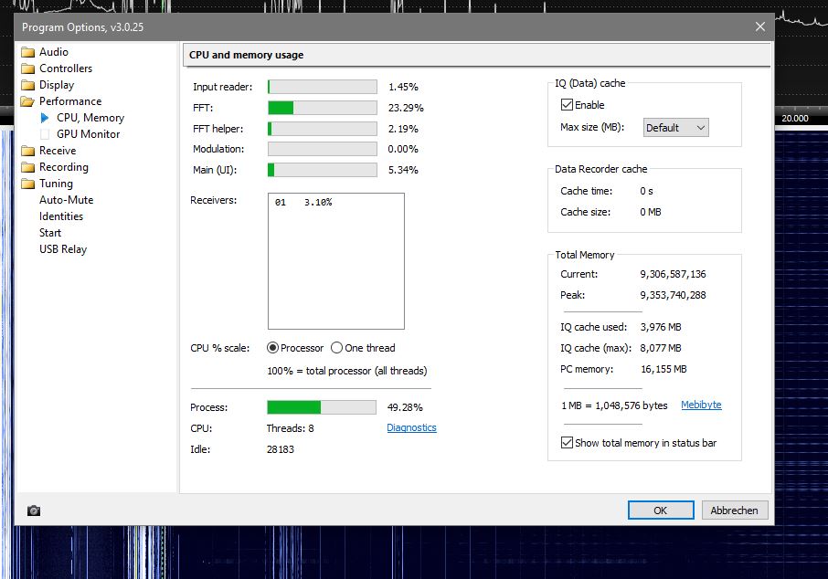This screenshot has width=828, height=579.
Task: Select the Processor radio button
Action: (272, 348)
